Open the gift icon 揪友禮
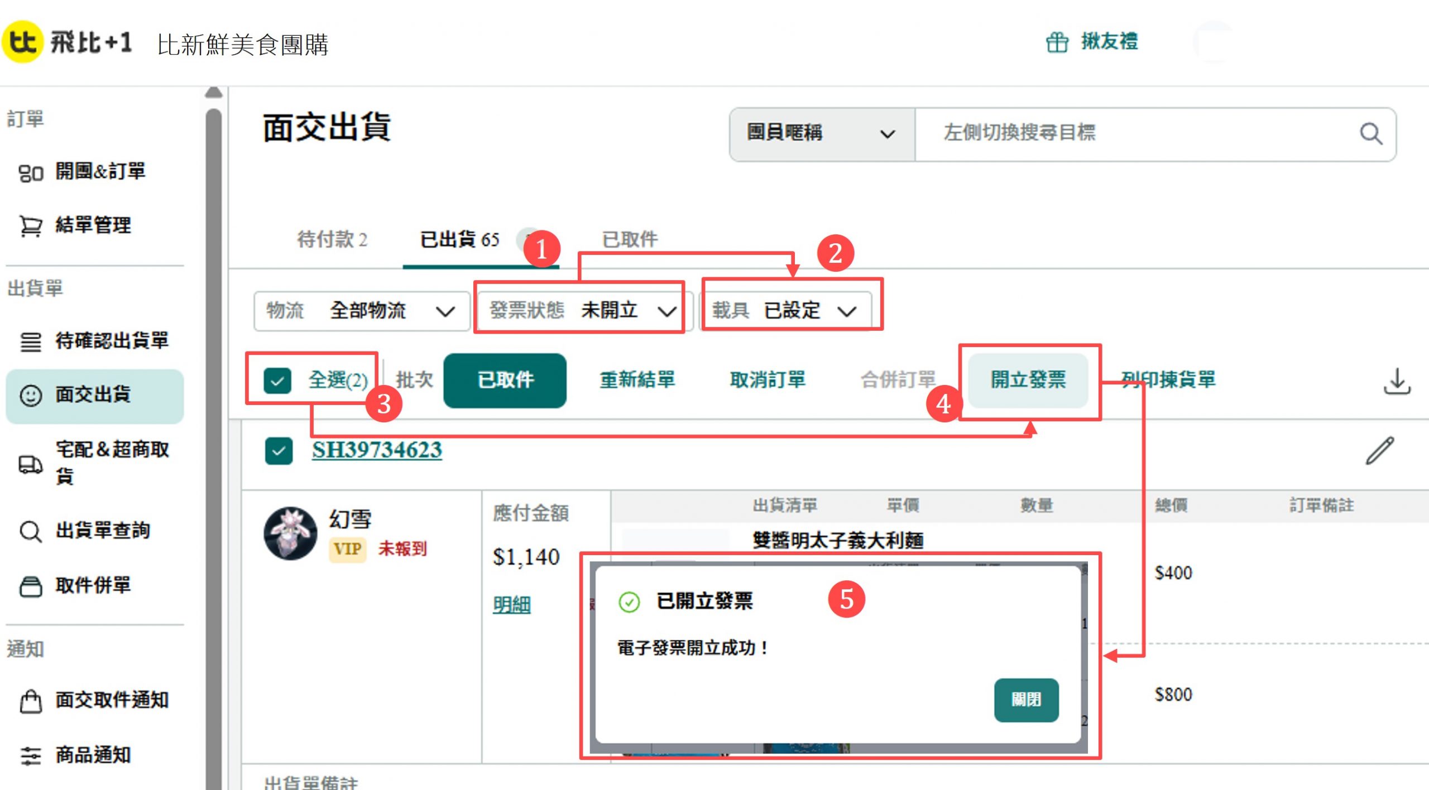The height and width of the screenshot is (790, 1429). point(1057,42)
